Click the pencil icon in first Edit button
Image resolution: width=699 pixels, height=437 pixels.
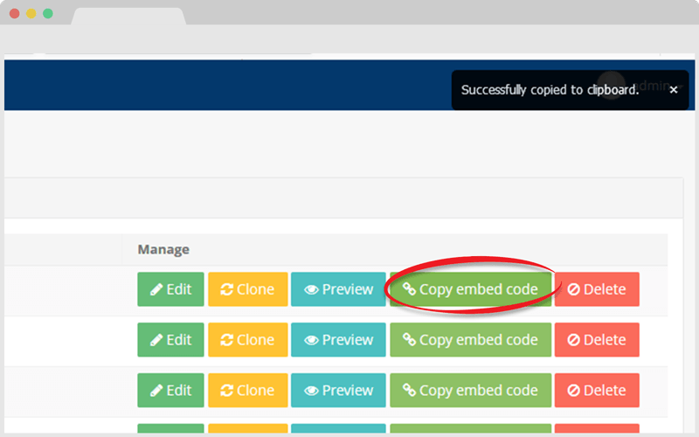[x=156, y=290]
